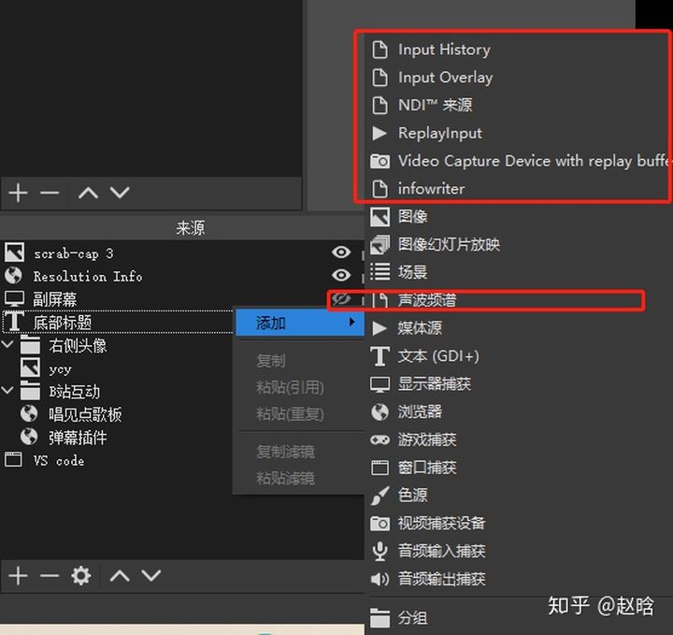Add 场景 scene source

point(519,272)
